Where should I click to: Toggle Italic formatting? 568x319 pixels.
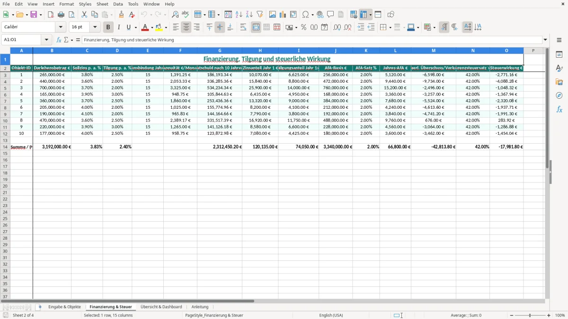pos(119,27)
